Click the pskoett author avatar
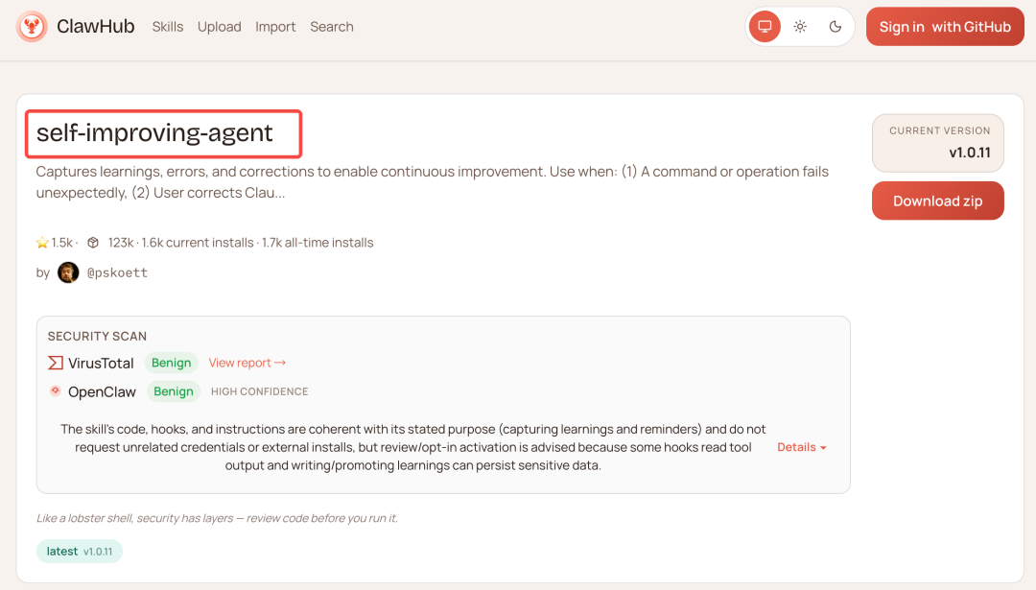This screenshot has width=1036, height=590. click(x=68, y=272)
